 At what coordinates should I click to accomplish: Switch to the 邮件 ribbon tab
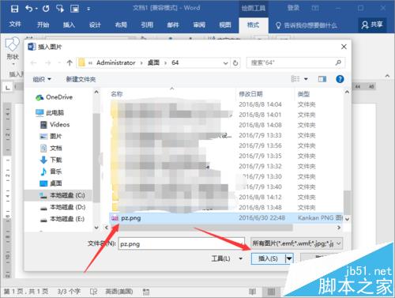(x=173, y=25)
